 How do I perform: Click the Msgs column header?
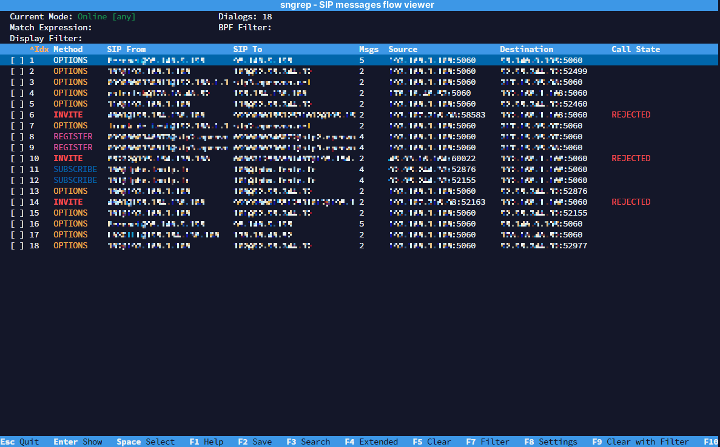(x=369, y=50)
